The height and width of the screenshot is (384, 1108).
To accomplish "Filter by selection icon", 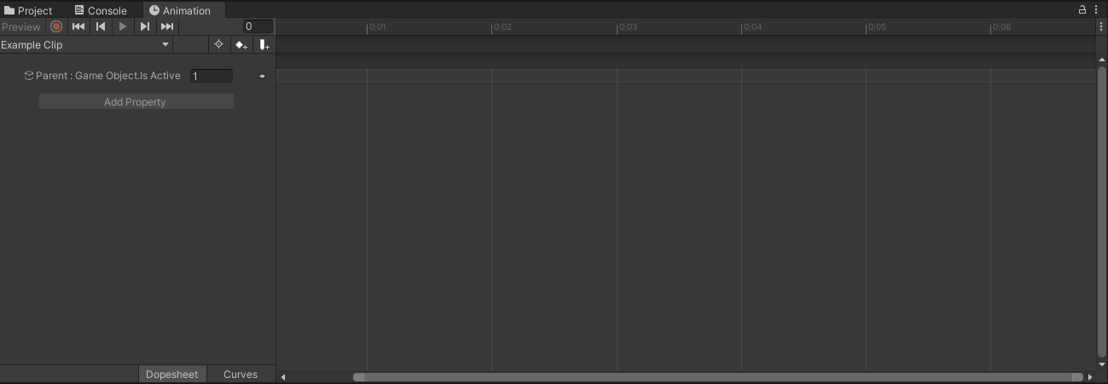I will click(x=218, y=45).
